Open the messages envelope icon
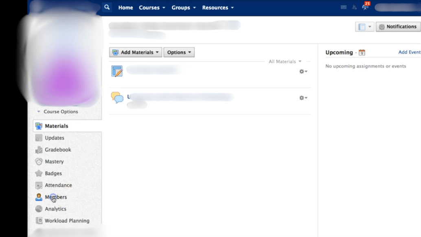 click(343, 7)
